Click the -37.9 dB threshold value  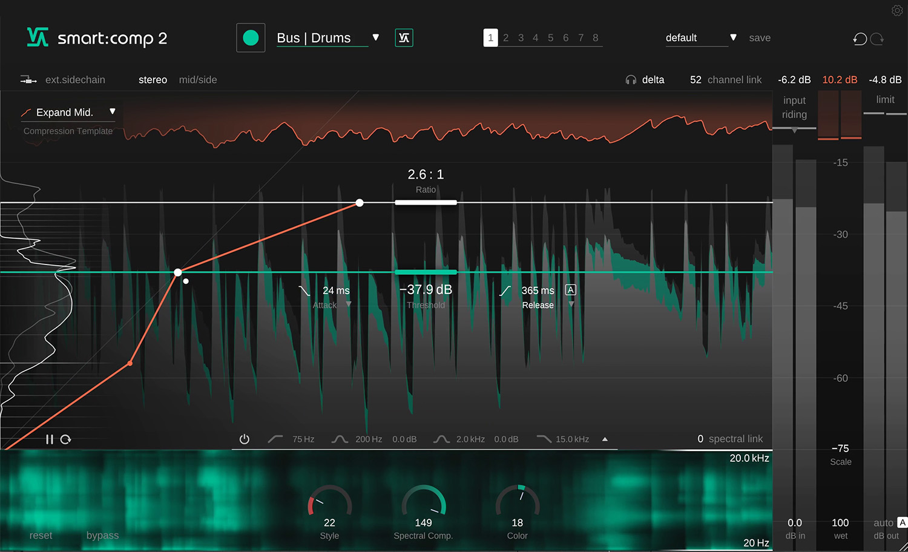tap(426, 290)
